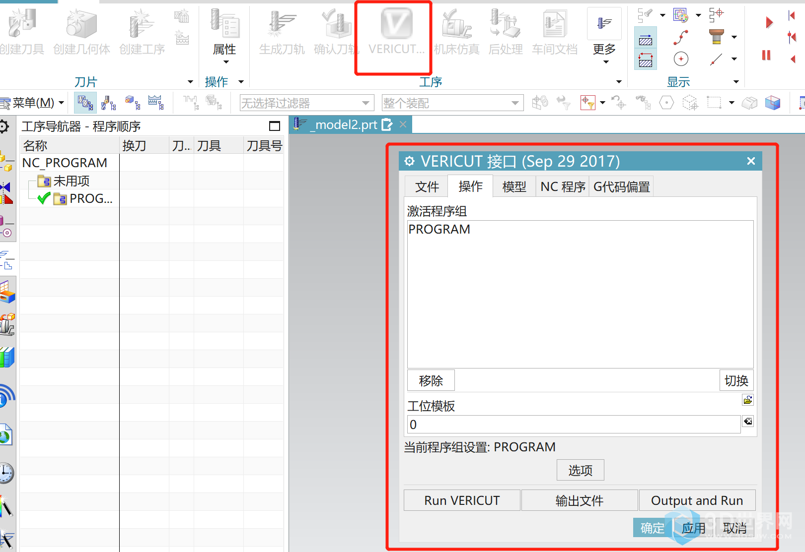This screenshot has width=805, height=552.
Task: Click into the 工位模板 input field
Action: pyautogui.click(x=574, y=425)
